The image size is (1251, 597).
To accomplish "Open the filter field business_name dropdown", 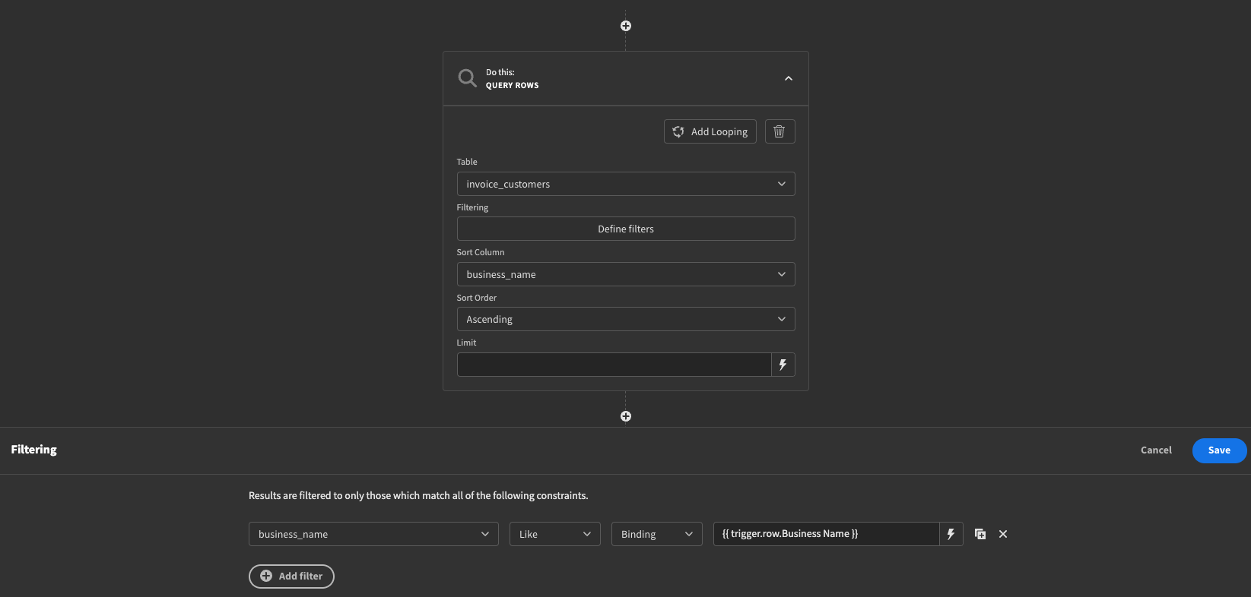I will [x=373, y=534].
